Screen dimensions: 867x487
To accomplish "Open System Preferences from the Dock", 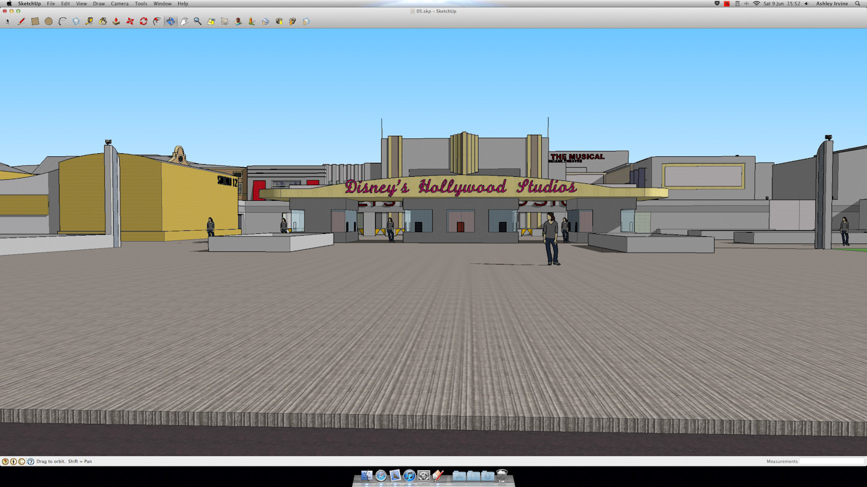I will (x=424, y=476).
